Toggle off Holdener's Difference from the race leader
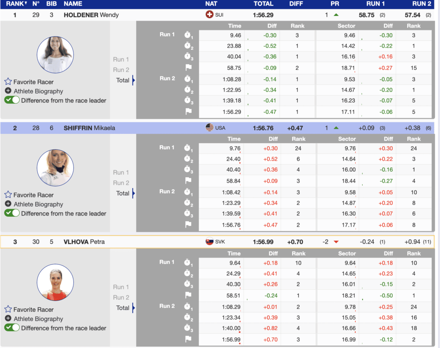 coord(12,100)
